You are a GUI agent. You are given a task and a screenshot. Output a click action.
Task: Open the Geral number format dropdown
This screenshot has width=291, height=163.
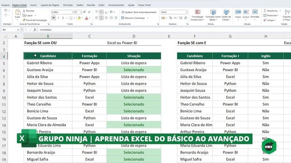pos(186,12)
